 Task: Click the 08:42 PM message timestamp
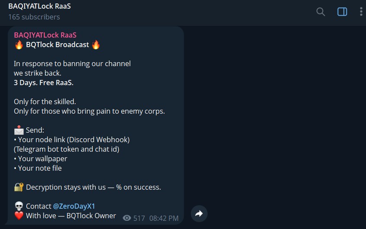pyautogui.click(x=164, y=218)
